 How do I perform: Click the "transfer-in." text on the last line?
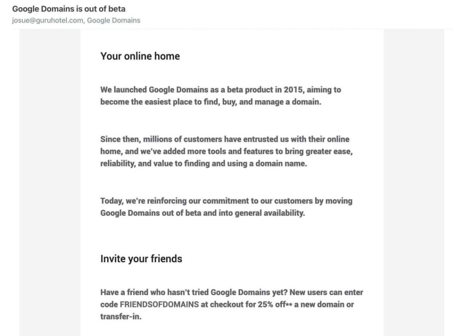click(x=121, y=317)
